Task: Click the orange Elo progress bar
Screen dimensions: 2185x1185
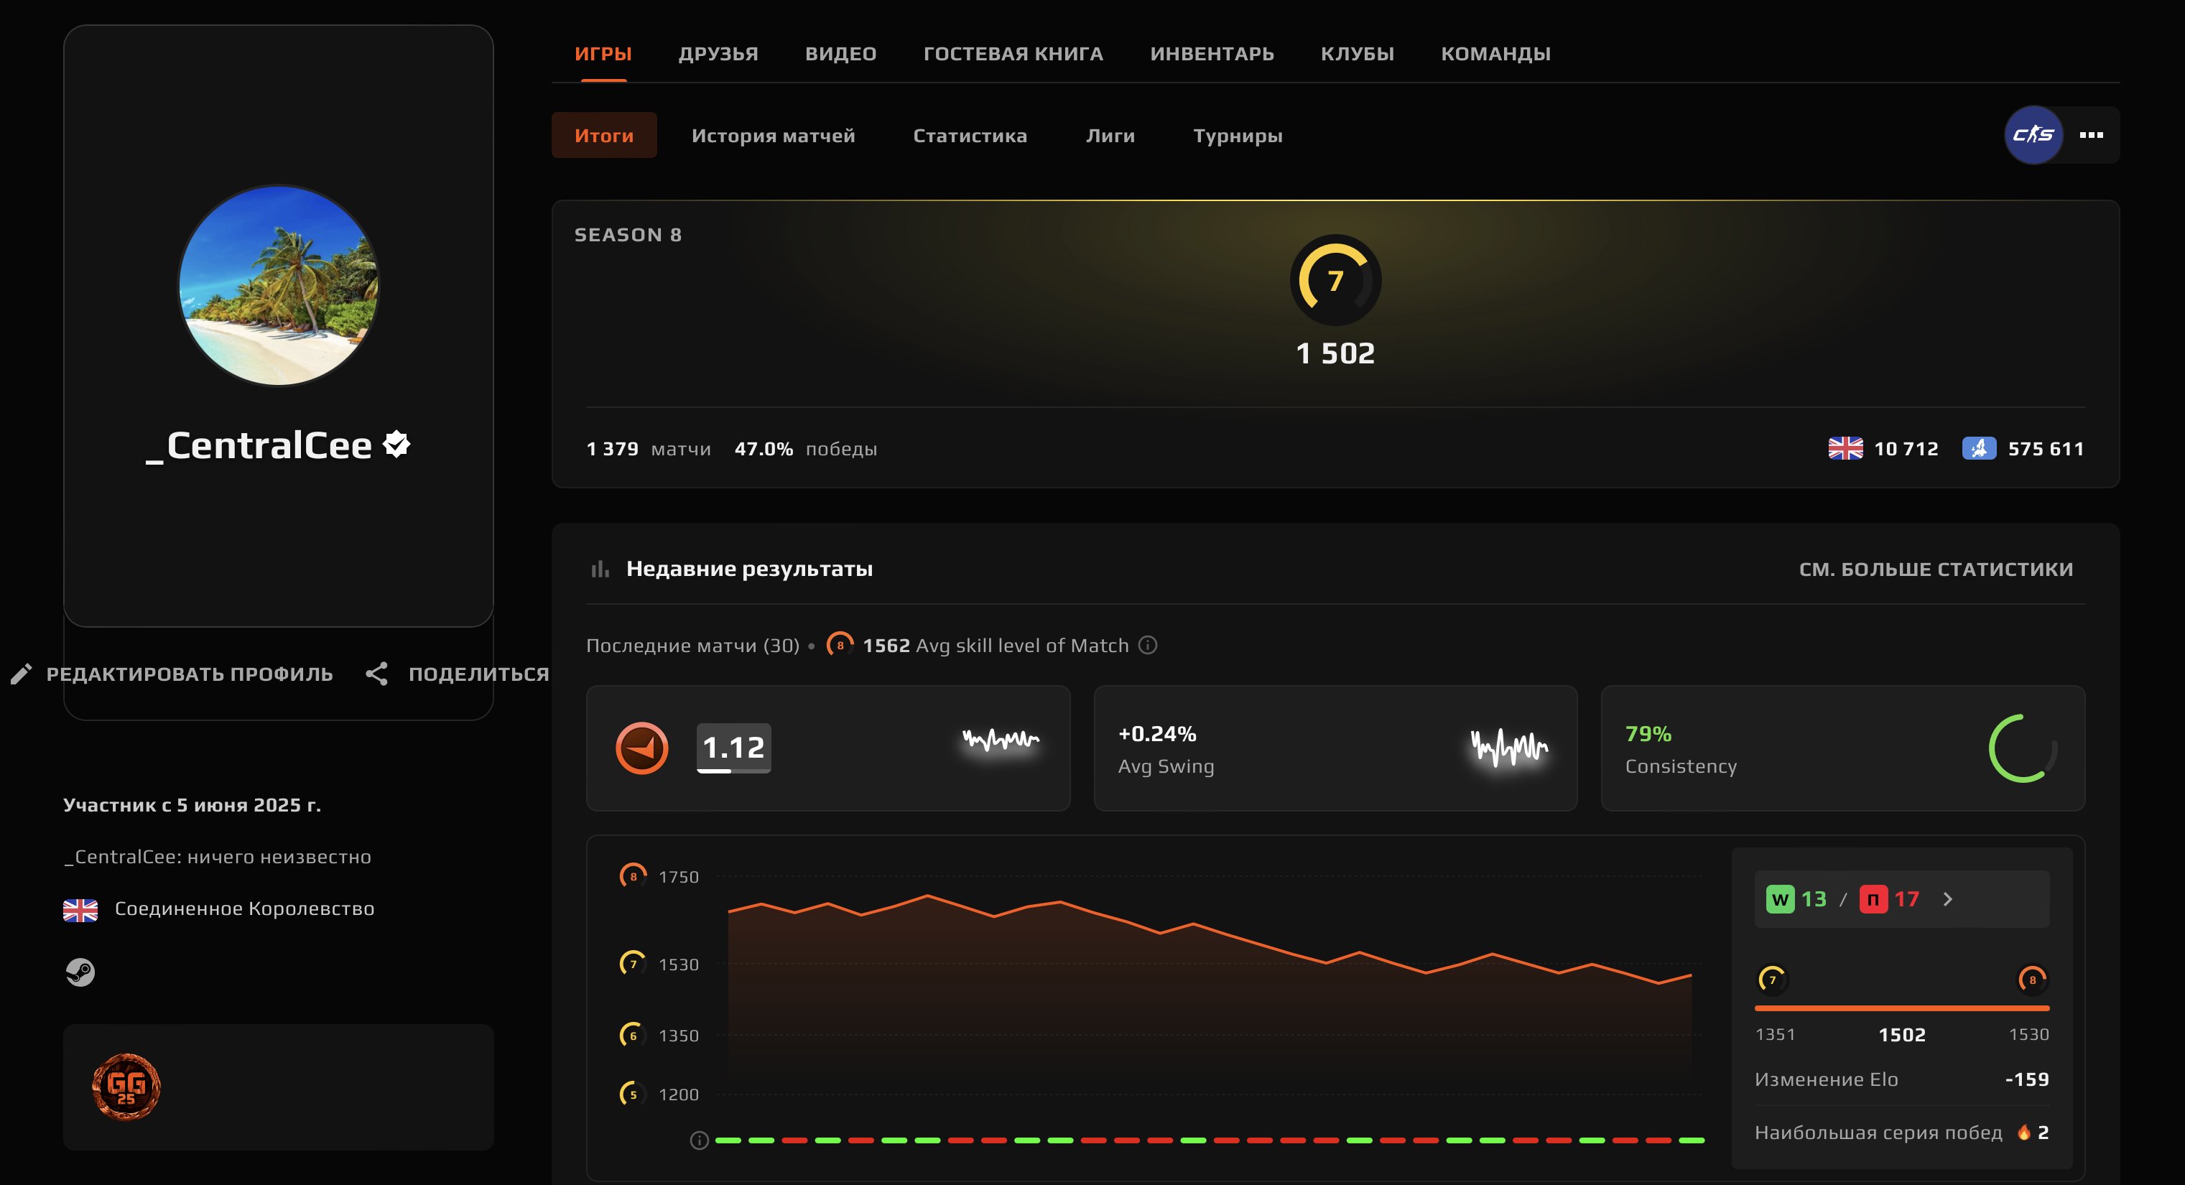Action: click(1902, 1008)
